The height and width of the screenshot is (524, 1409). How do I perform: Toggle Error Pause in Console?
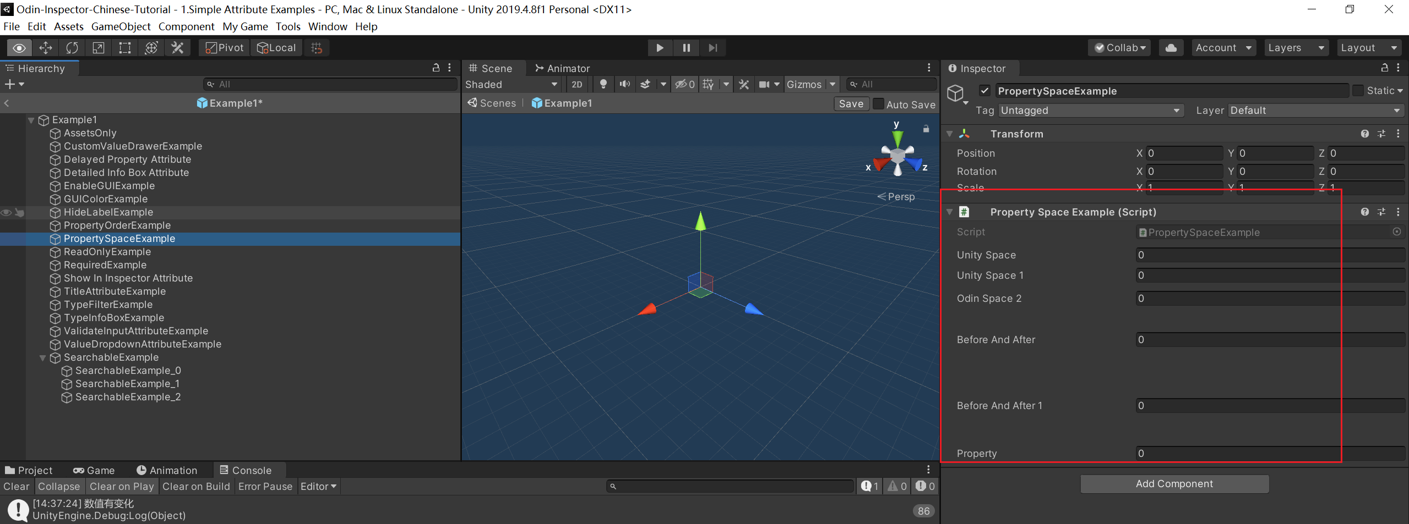pyautogui.click(x=265, y=486)
